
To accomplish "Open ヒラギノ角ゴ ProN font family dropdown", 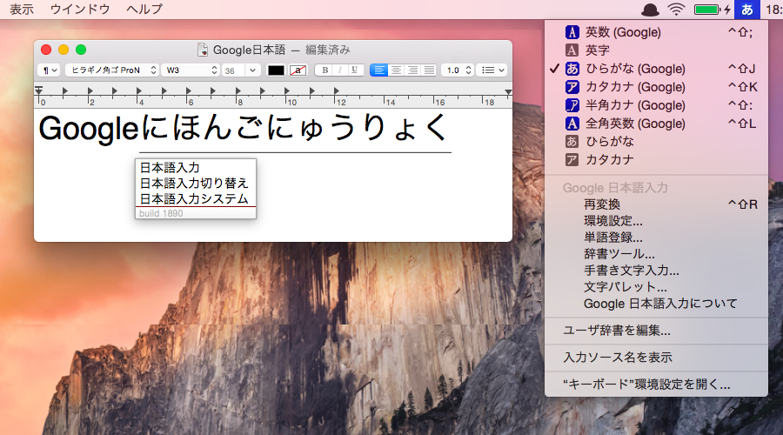I will click(x=112, y=70).
